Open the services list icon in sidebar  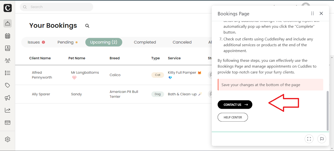(x=8, y=73)
